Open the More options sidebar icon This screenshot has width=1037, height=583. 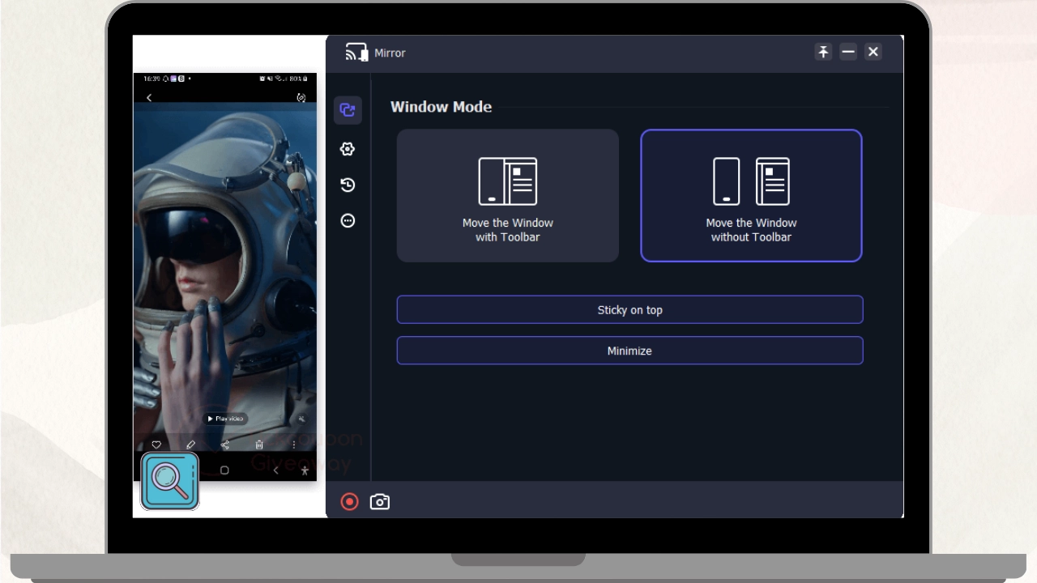point(348,221)
